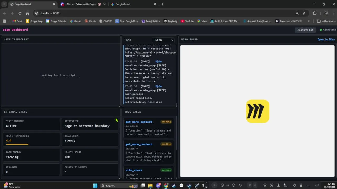Open a new browser tab
This screenshot has height=189, width=337.
pos(162,4)
